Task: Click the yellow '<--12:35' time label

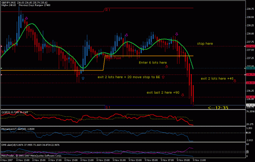Action: tap(218, 108)
